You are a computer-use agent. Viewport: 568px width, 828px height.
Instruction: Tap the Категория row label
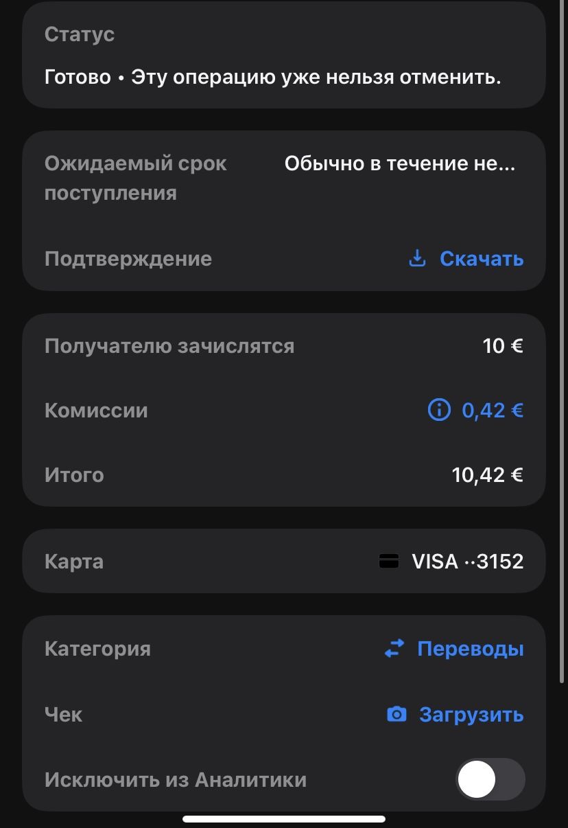[x=97, y=649]
